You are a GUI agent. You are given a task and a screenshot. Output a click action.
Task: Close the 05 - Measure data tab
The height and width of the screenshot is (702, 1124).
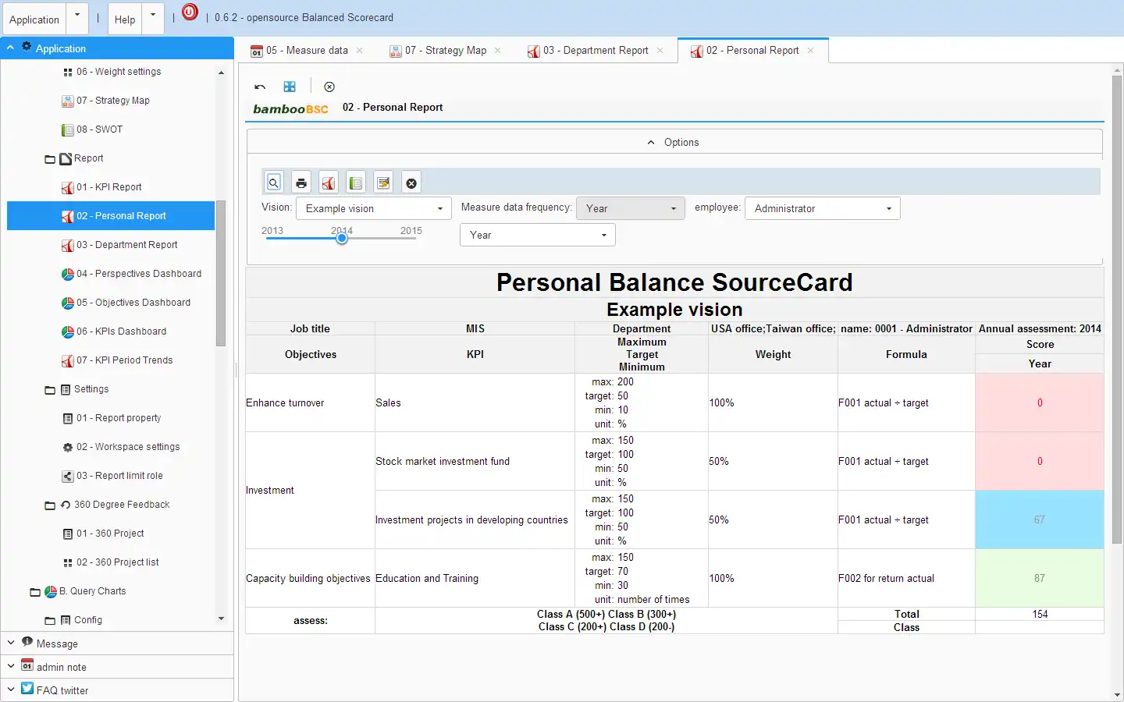point(360,51)
